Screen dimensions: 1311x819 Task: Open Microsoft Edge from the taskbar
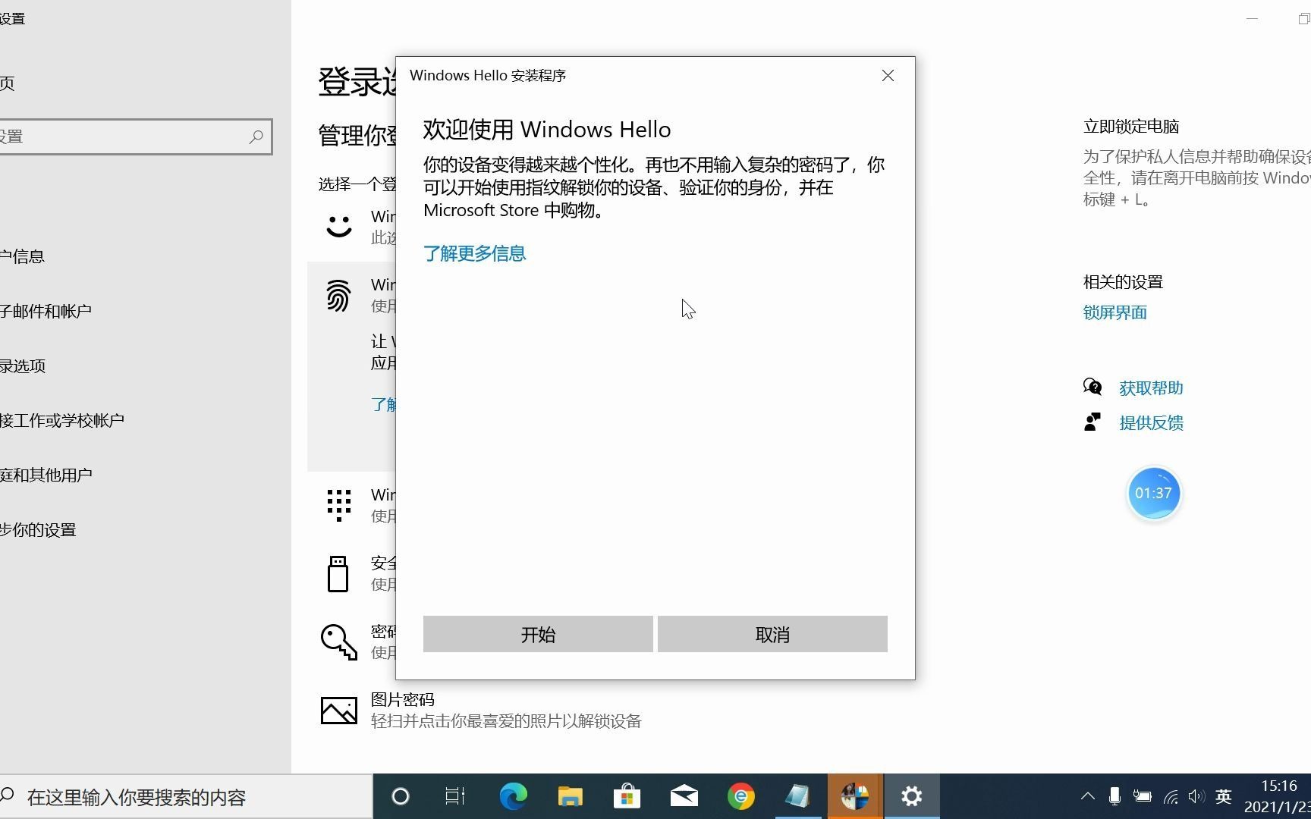click(x=513, y=796)
